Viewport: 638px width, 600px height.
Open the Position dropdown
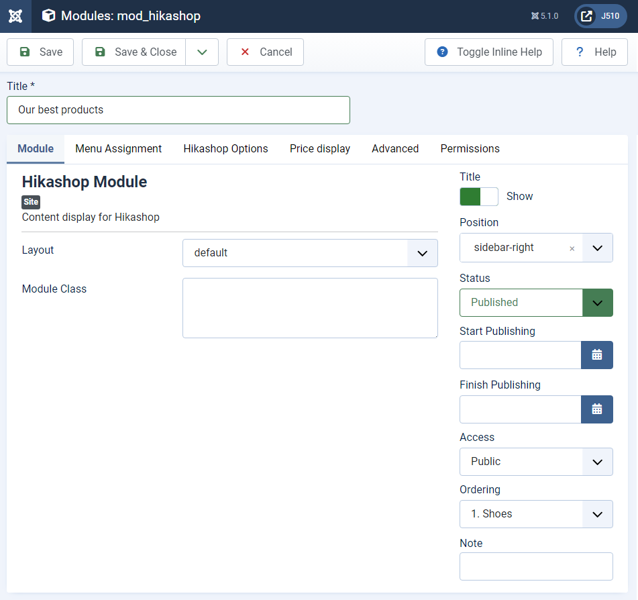coord(597,248)
